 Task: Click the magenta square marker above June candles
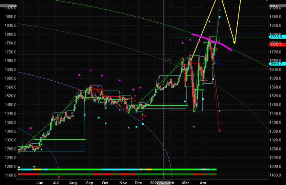click(x=31, y=128)
